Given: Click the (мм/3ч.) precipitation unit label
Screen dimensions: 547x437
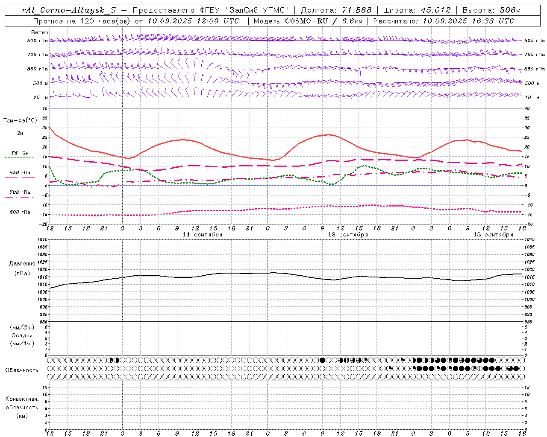Looking at the screenshot, I should (x=22, y=327).
